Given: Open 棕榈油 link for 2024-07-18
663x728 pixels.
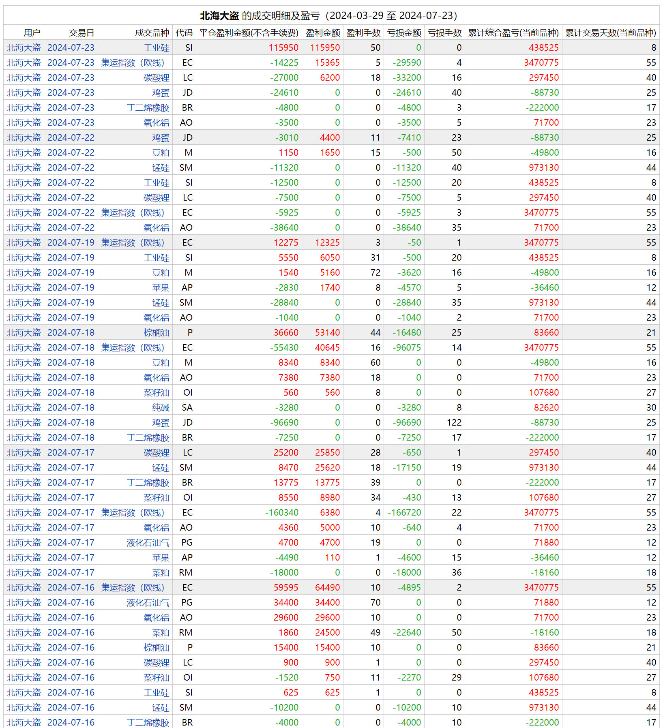Looking at the screenshot, I should 156,332.
